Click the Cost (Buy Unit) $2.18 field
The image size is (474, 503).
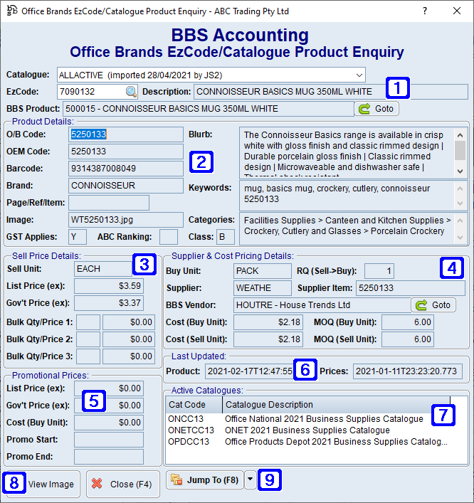[x=268, y=322]
